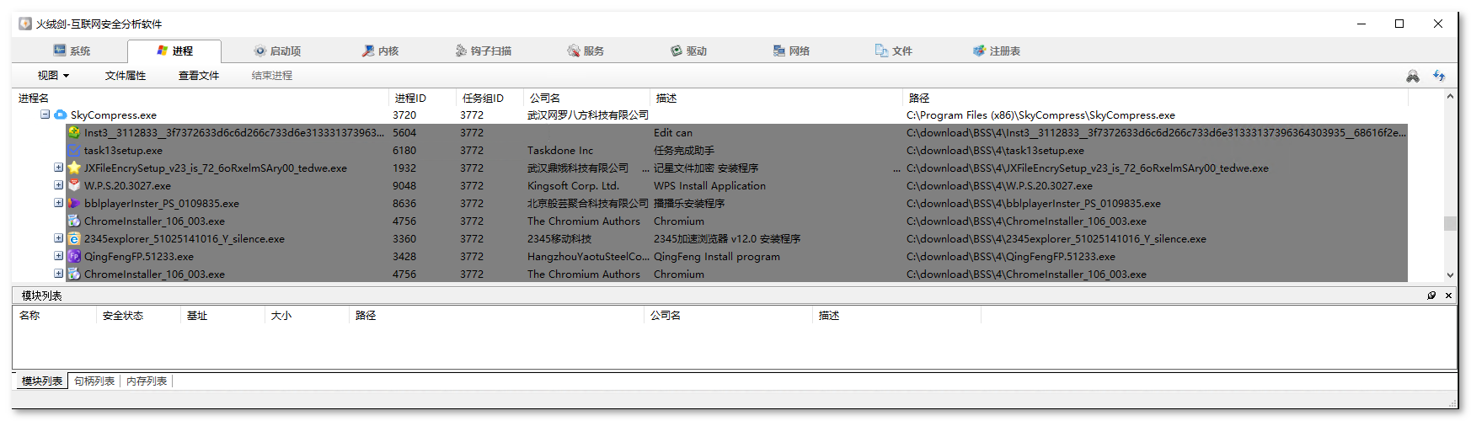Switch to the 启动项 tab
The height and width of the screenshot is (421, 1471).
(x=277, y=51)
